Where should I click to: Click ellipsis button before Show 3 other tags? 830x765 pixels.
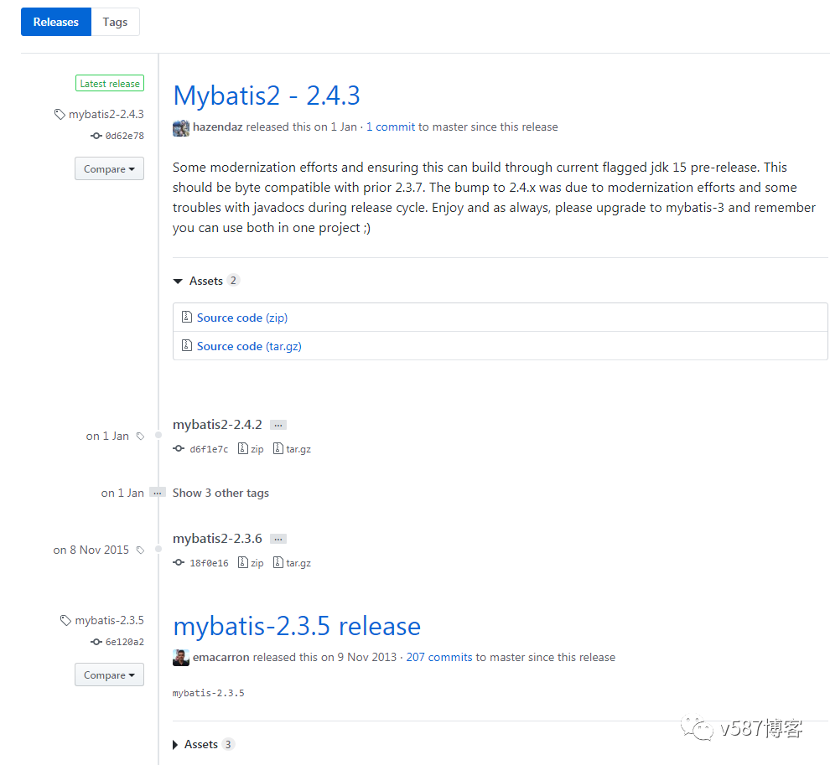158,493
